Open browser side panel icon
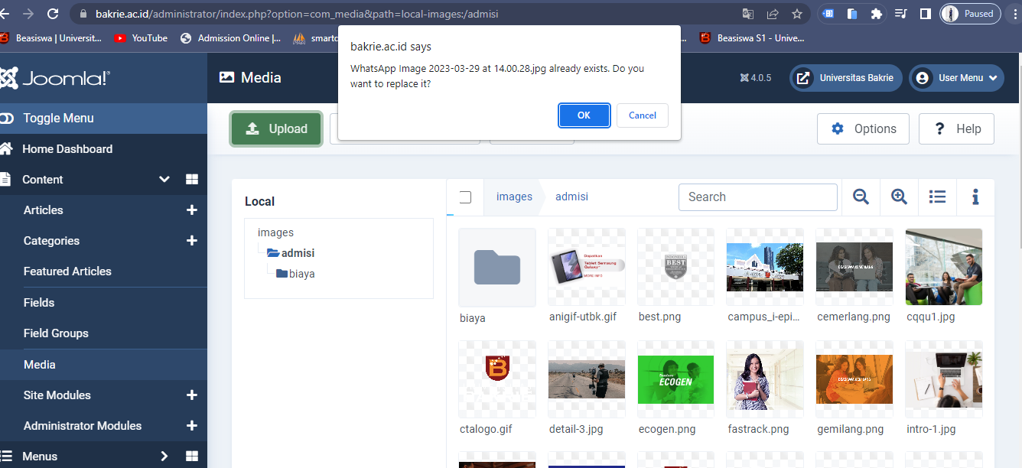Image resolution: width=1022 pixels, height=468 pixels. click(925, 14)
